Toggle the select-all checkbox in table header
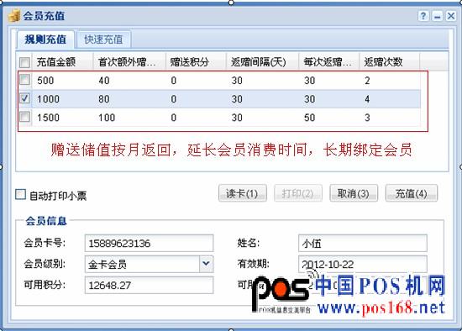The height and width of the screenshot is (331, 462). pos(24,62)
